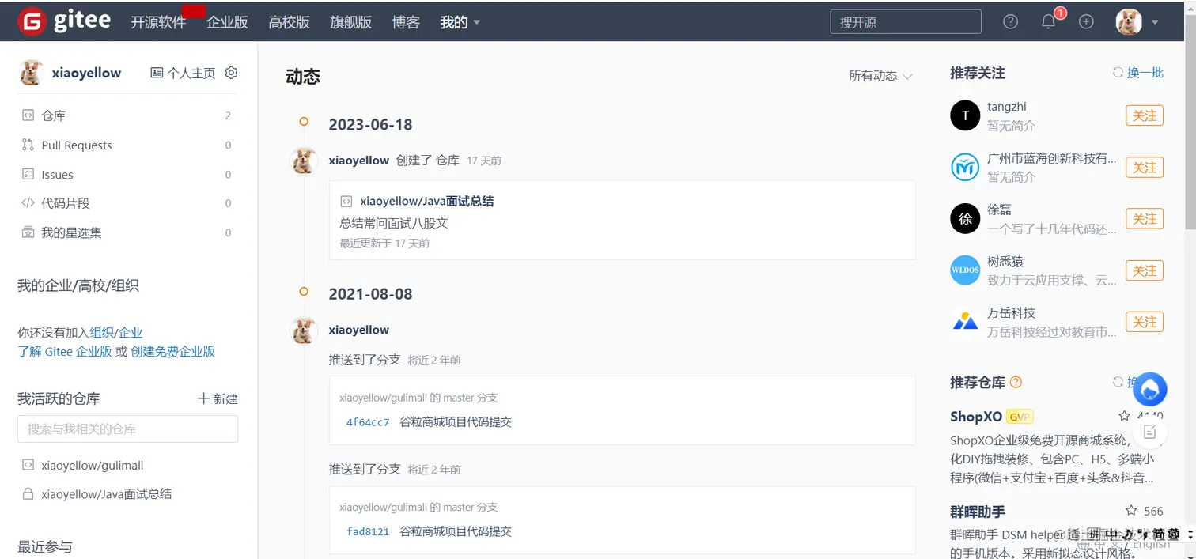Click the 代码片段 code snippet icon

click(28, 203)
